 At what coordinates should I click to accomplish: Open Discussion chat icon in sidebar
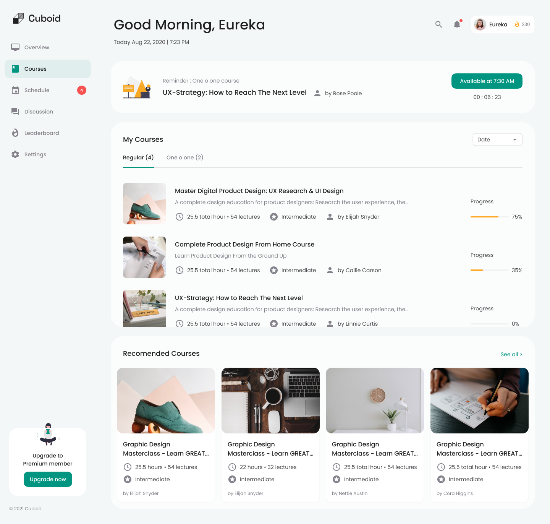click(x=15, y=112)
